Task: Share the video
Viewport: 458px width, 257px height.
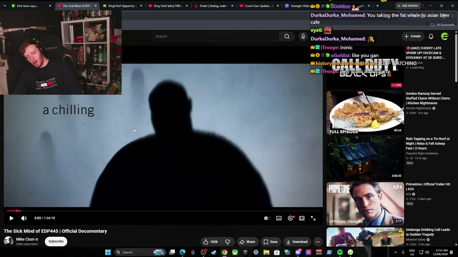Action: (x=247, y=242)
